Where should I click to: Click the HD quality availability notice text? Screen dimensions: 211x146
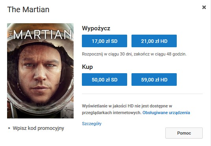136,109
